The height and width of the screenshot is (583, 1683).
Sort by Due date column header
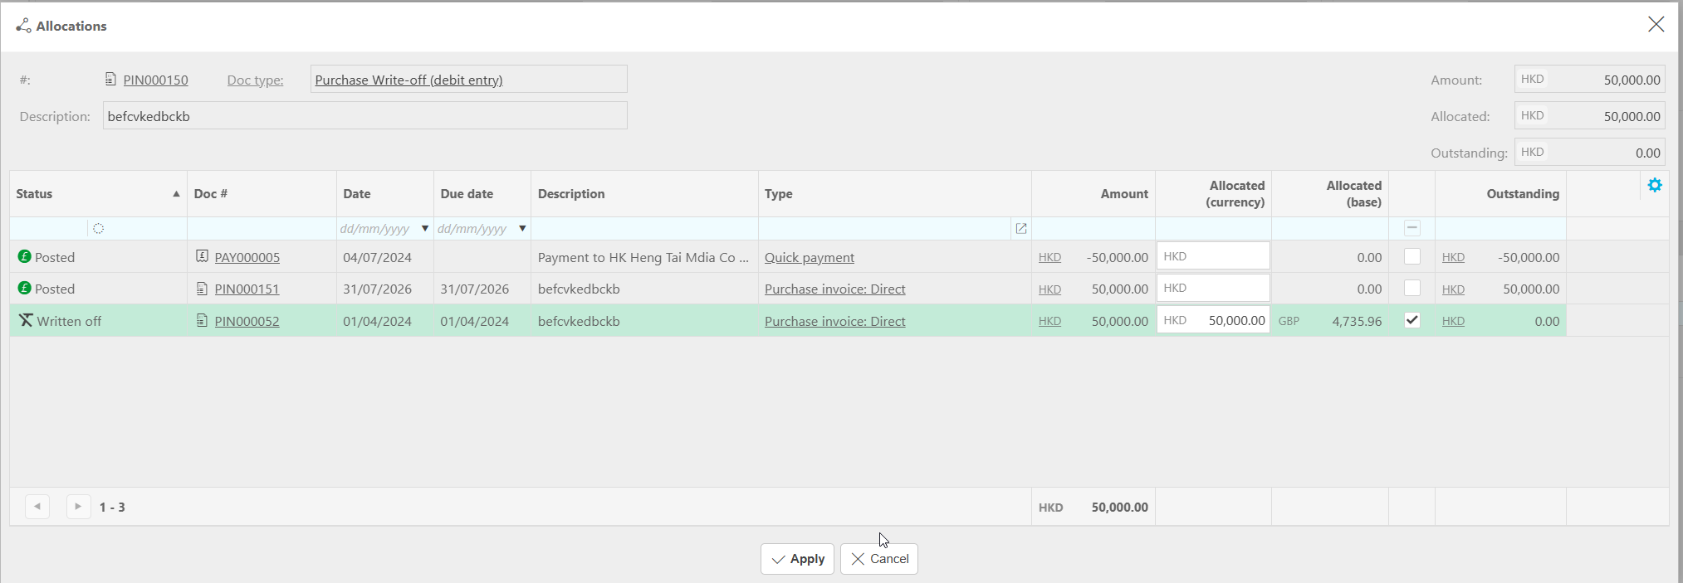tap(482, 193)
